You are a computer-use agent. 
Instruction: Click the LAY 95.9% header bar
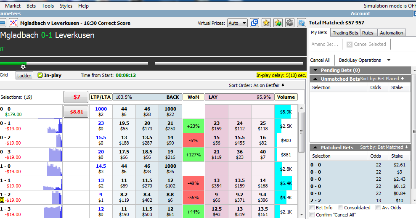coord(240,97)
